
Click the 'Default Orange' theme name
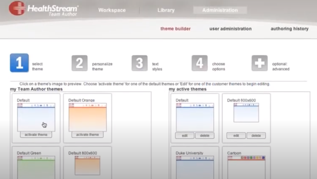pos(81,100)
